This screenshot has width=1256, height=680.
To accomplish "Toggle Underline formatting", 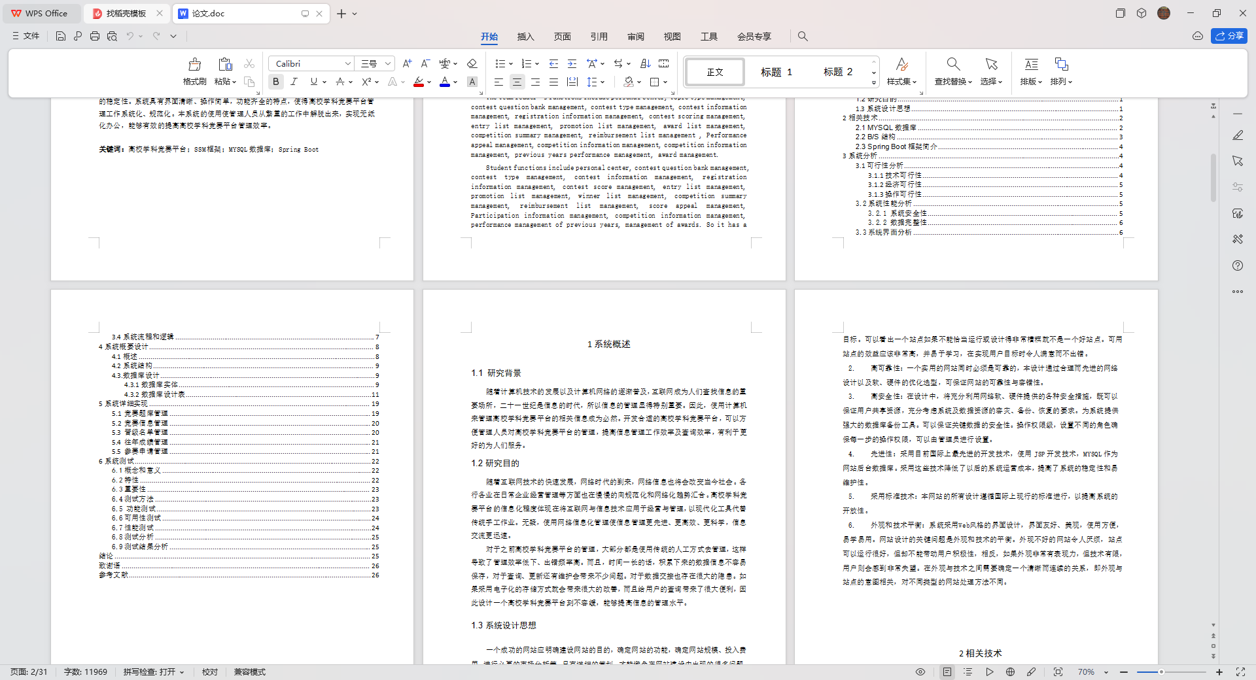I will [313, 82].
